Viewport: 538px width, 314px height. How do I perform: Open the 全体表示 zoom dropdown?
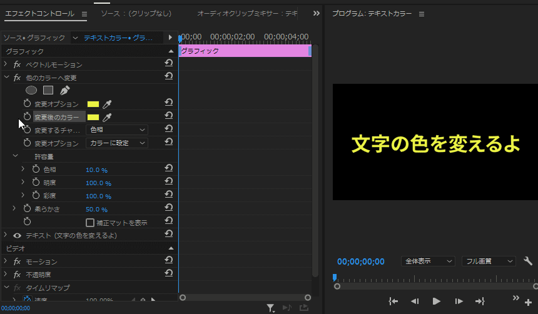pos(428,261)
